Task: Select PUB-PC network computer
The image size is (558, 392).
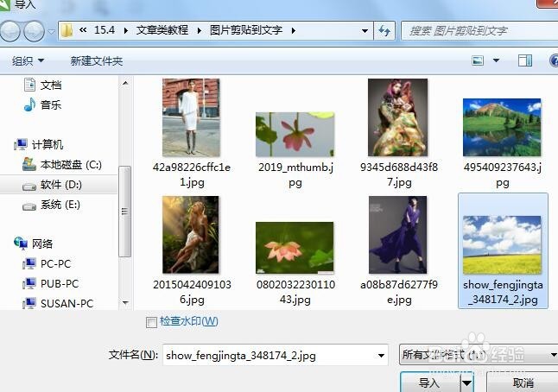Action: coord(60,284)
